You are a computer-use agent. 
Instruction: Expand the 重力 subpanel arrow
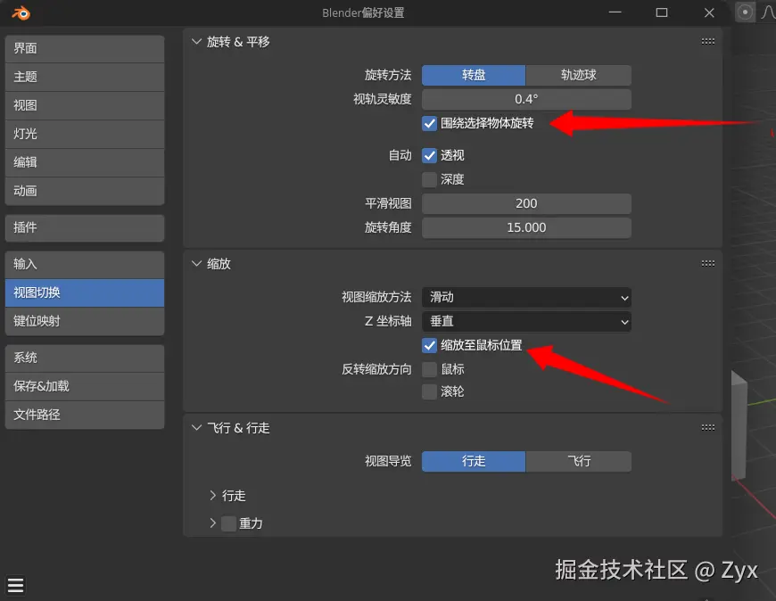tap(213, 523)
